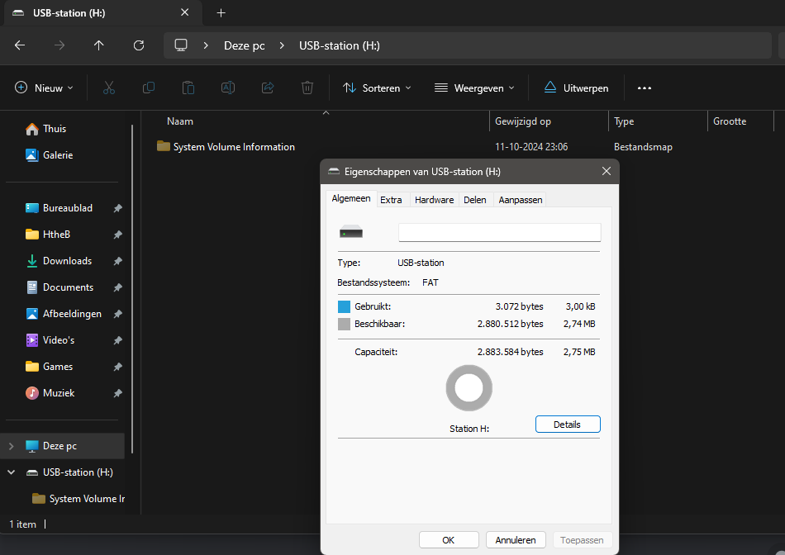Open Video's in the sidebar
The height and width of the screenshot is (555, 785).
[50, 340]
